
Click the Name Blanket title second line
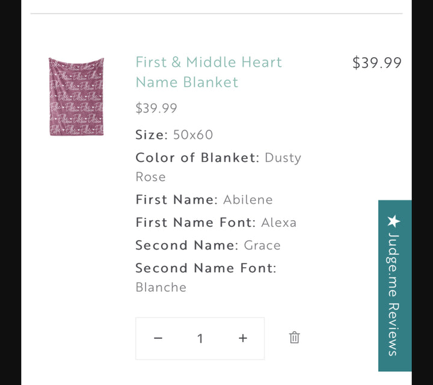[x=187, y=82]
